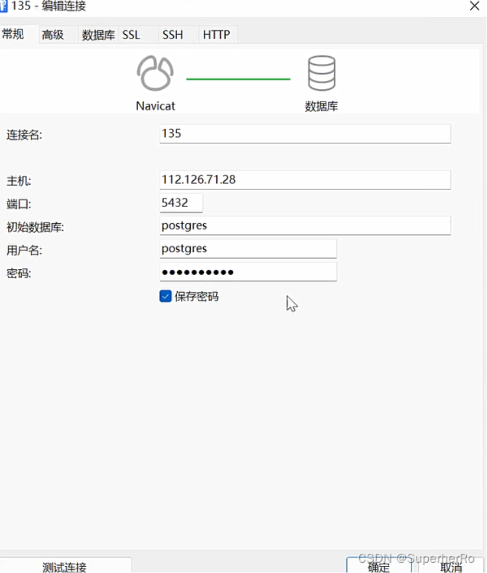Close the 编辑连接 dialog window
Viewport: 487px width, 573px height.
click(x=475, y=6)
